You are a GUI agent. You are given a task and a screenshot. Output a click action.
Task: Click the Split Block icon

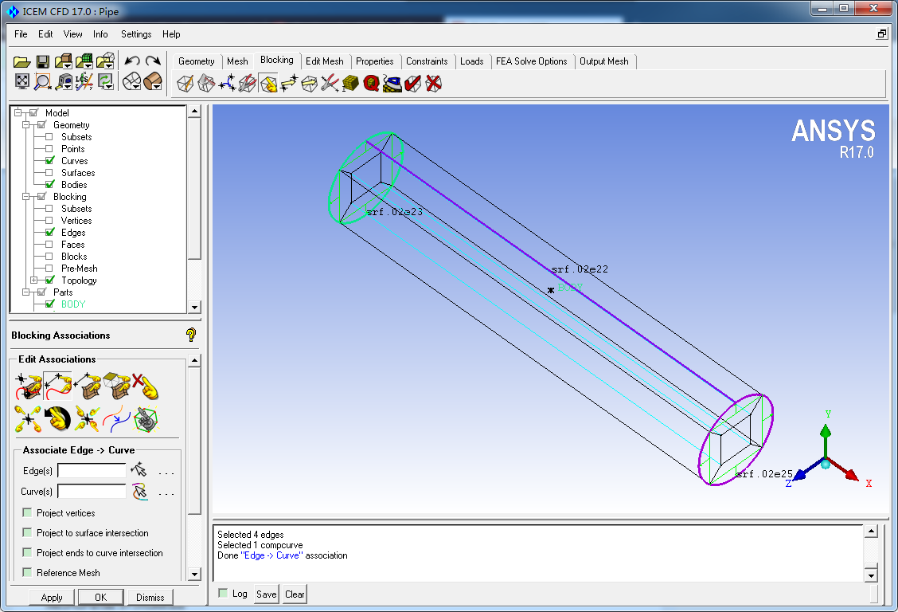pos(206,84)
